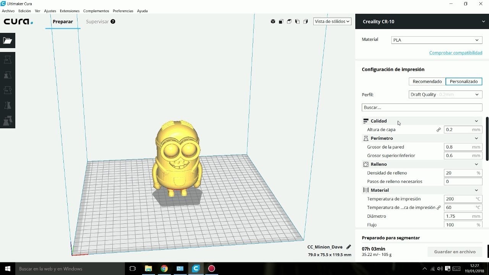
Task: Click the Perímetro category icon
Action: tap(366, 138)
